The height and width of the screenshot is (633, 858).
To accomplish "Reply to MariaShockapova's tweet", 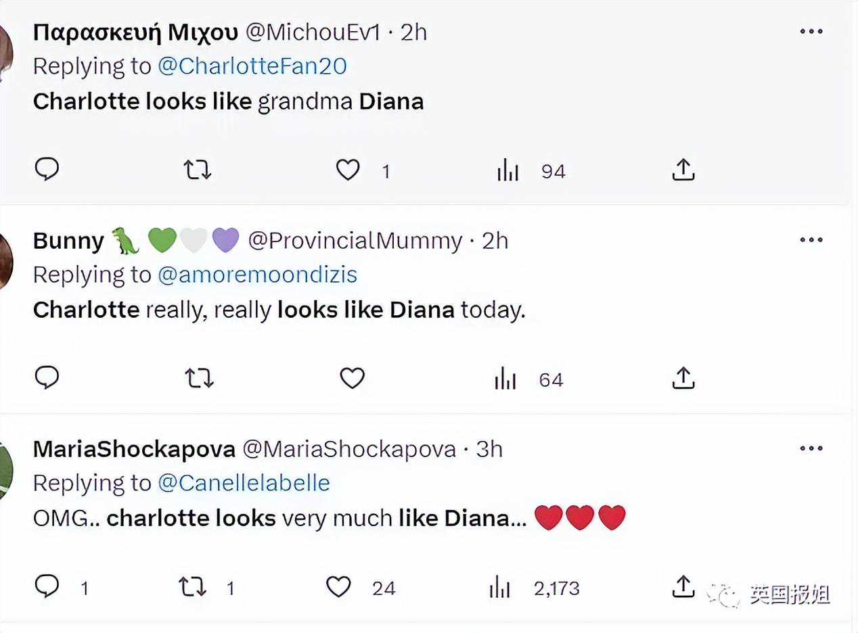I will (x=47, y=586).
